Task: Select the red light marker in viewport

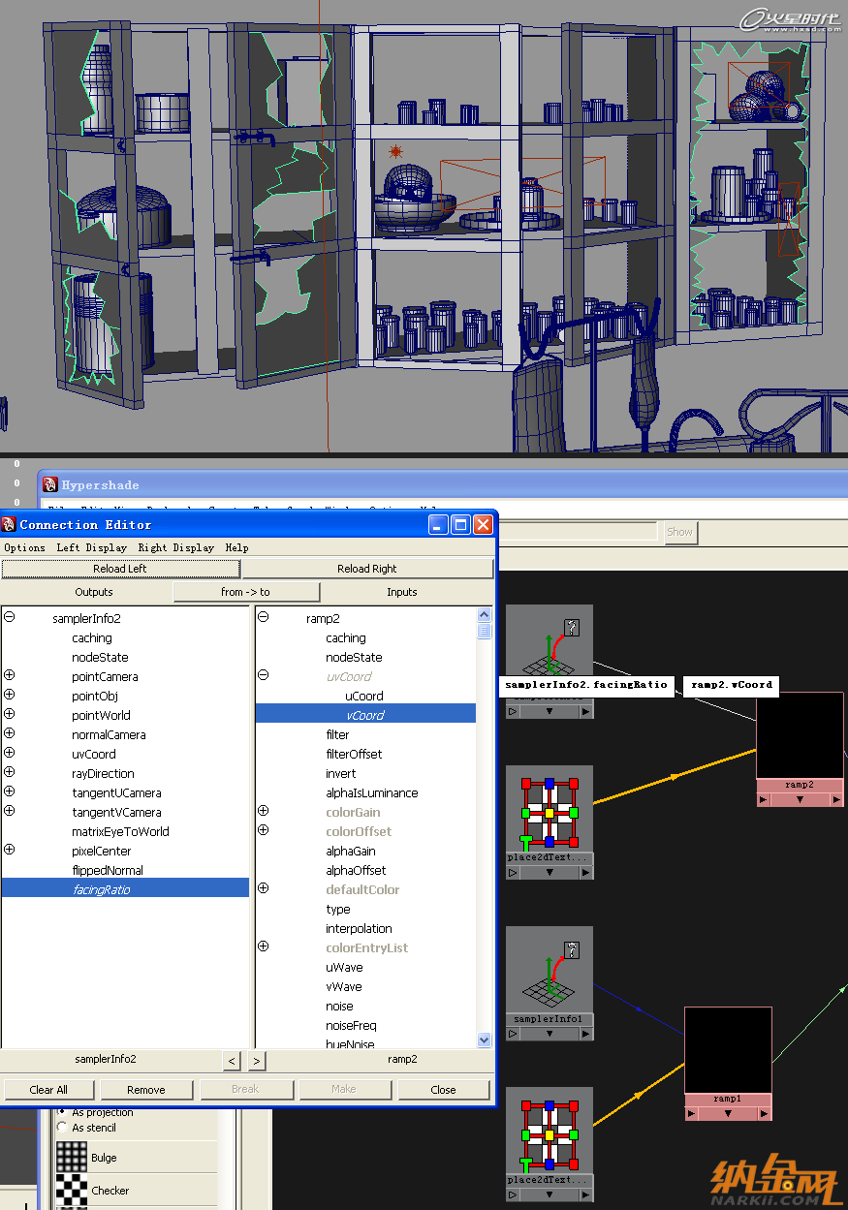Action: tap(395, 151)
